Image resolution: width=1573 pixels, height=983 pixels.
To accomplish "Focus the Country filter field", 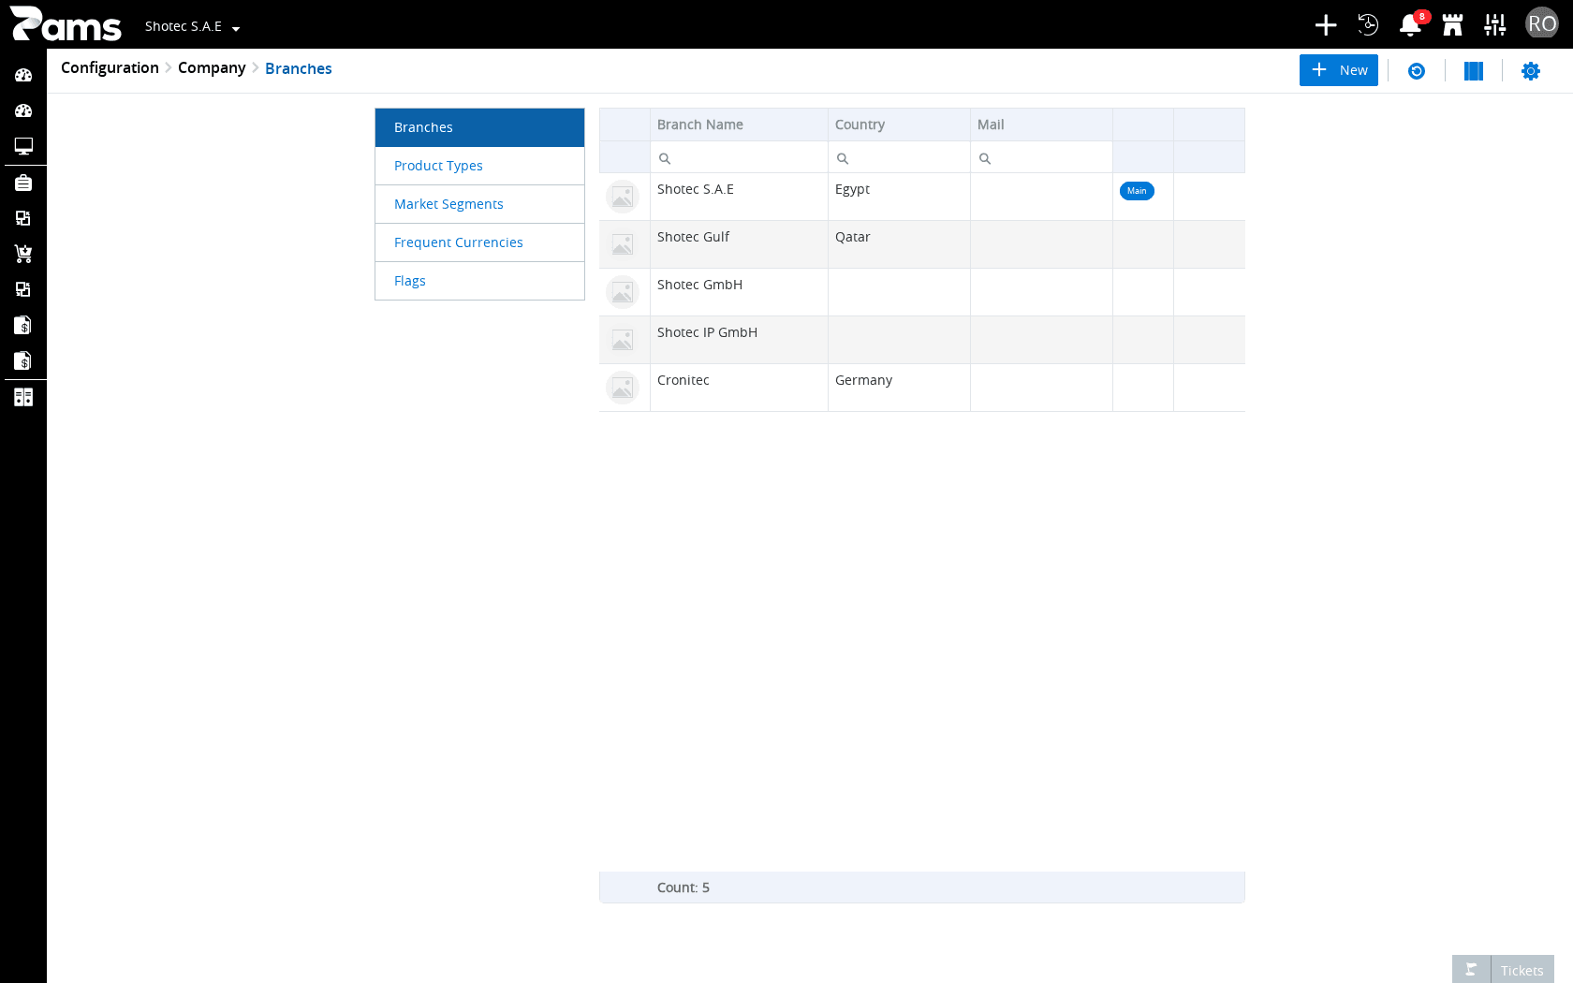I will pyautogui.click(x=899, y=158).
